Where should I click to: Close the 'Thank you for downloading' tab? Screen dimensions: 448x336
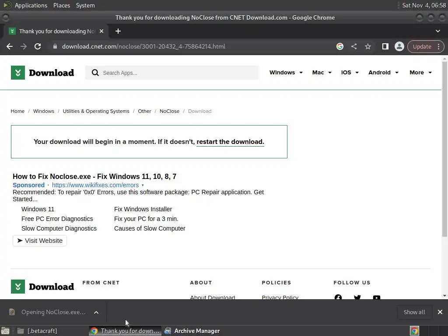pos(101,31)
